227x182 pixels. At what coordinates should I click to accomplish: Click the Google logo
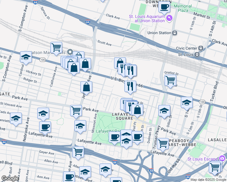point(10,178)
